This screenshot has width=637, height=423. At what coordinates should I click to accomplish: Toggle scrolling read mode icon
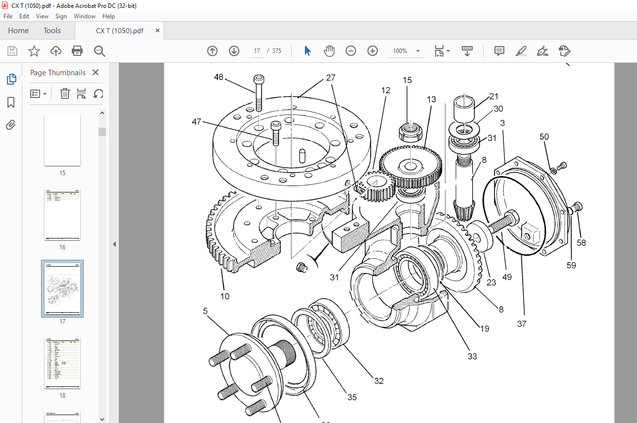(x=467, y=51)
